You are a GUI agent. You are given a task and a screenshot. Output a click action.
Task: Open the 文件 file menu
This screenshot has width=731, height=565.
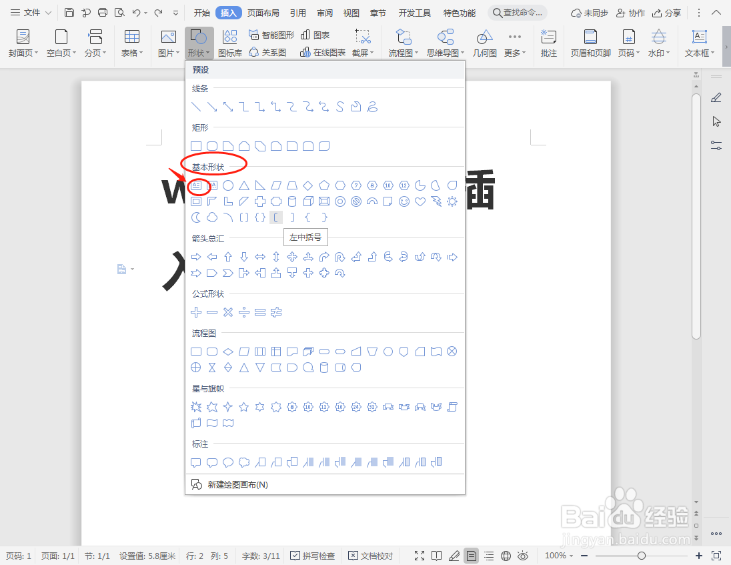click(x=31, y=13)
